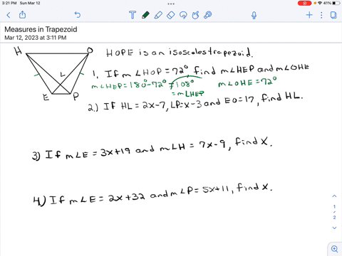342x256 pixels.
Task: Select the Text tool
Action: pyautogui.click(x=133, y=15)
